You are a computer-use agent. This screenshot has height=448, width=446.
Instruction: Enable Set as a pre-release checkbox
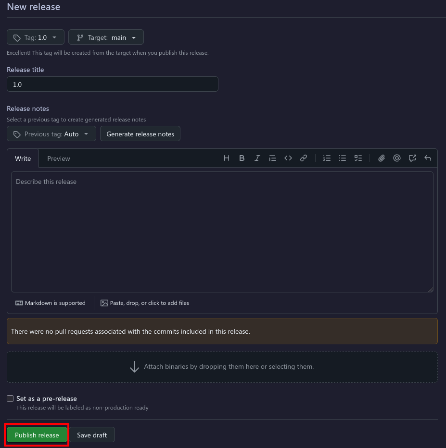(x=10, y=399)
